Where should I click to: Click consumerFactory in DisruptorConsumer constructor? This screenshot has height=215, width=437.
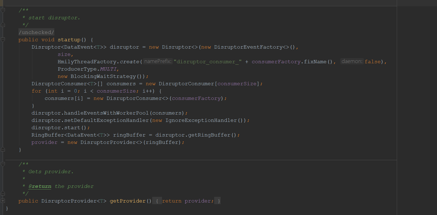196,98
